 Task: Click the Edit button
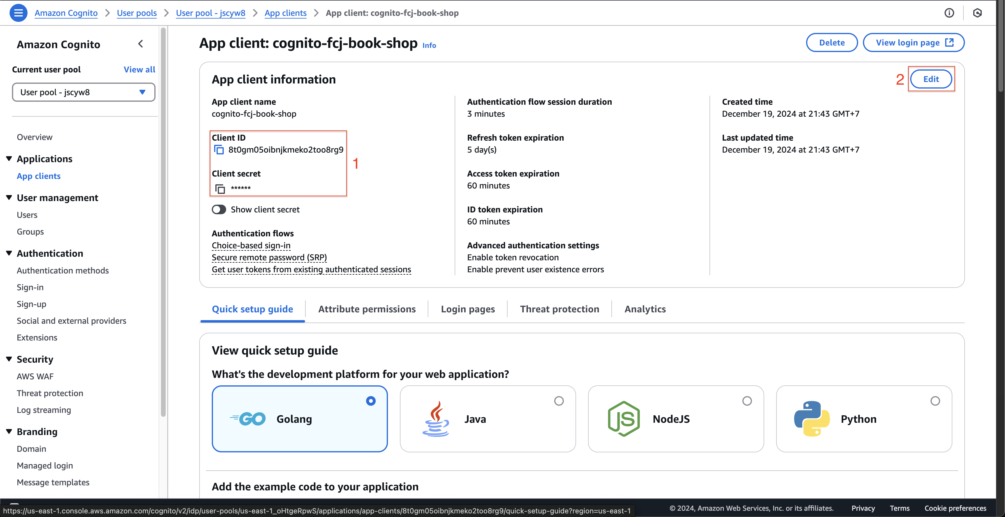[931, 79]
